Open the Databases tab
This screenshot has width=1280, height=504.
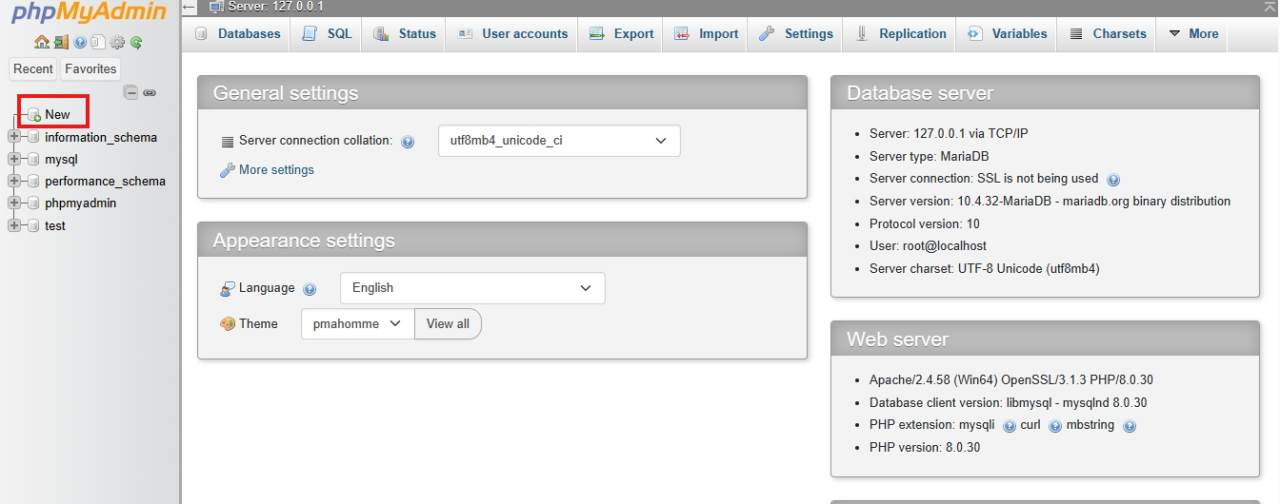tap(238, 33)
